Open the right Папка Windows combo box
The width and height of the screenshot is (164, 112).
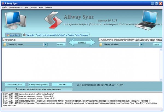point(123,45)
